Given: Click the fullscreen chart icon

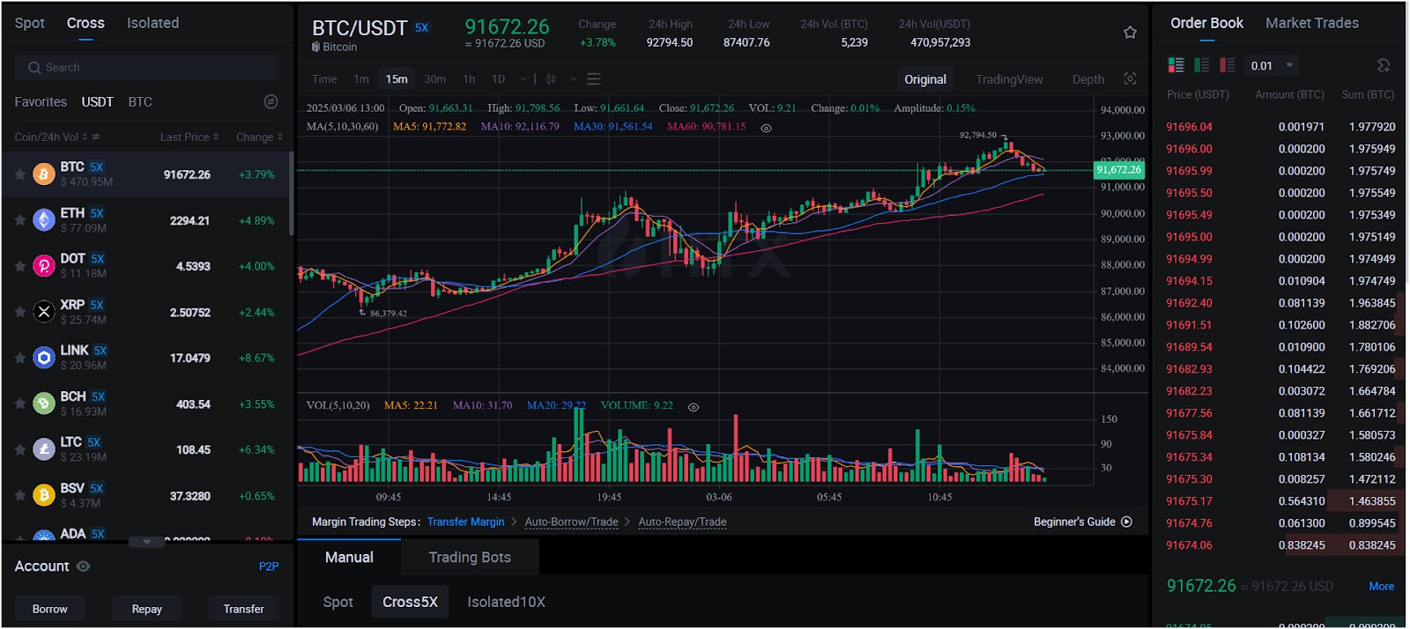Looking at the screenshot, I should pos(1130,78).
